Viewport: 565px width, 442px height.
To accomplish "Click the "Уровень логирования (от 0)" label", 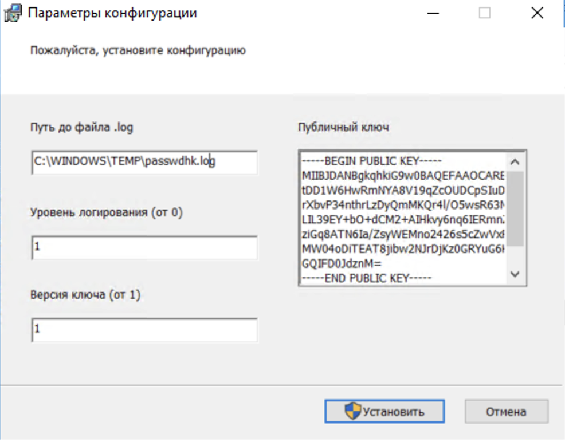I will click(106, 212).
